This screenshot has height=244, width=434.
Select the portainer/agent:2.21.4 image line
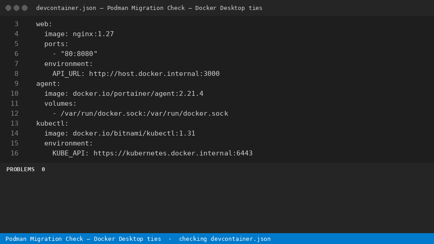(124, 94)
